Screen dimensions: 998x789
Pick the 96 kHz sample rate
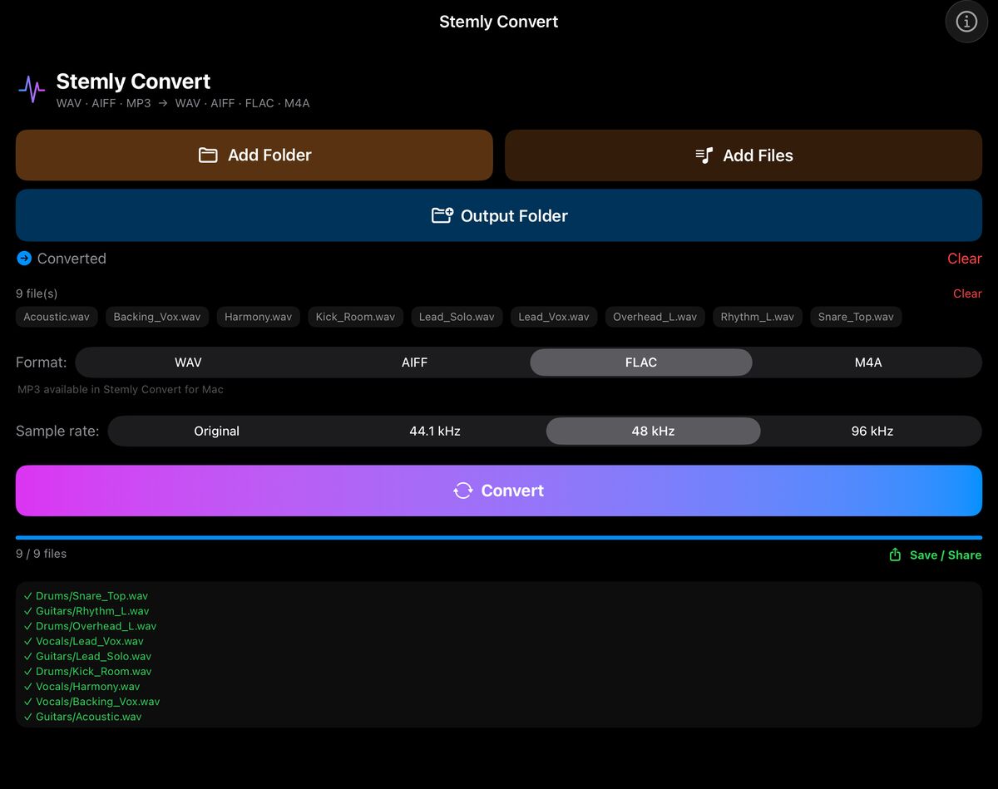click(872, 431)
